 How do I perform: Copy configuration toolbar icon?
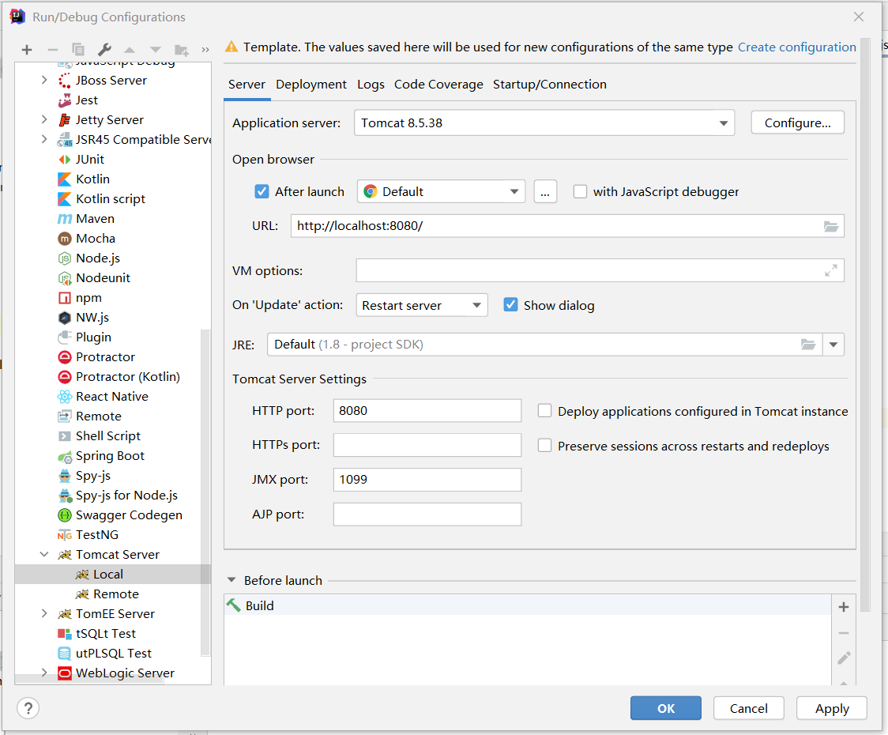point(78,50)
